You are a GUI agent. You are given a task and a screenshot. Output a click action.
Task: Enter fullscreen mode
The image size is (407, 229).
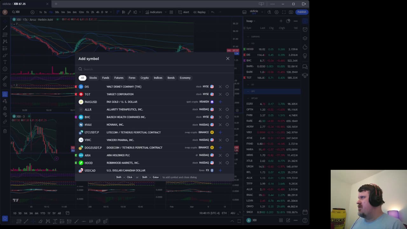click(284, 12)
